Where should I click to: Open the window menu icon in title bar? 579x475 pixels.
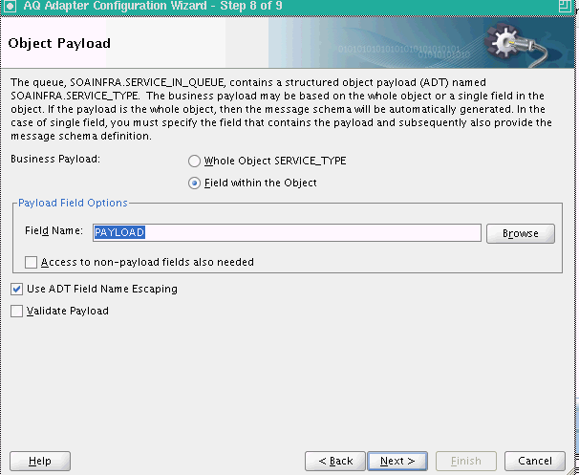point(10,7)
